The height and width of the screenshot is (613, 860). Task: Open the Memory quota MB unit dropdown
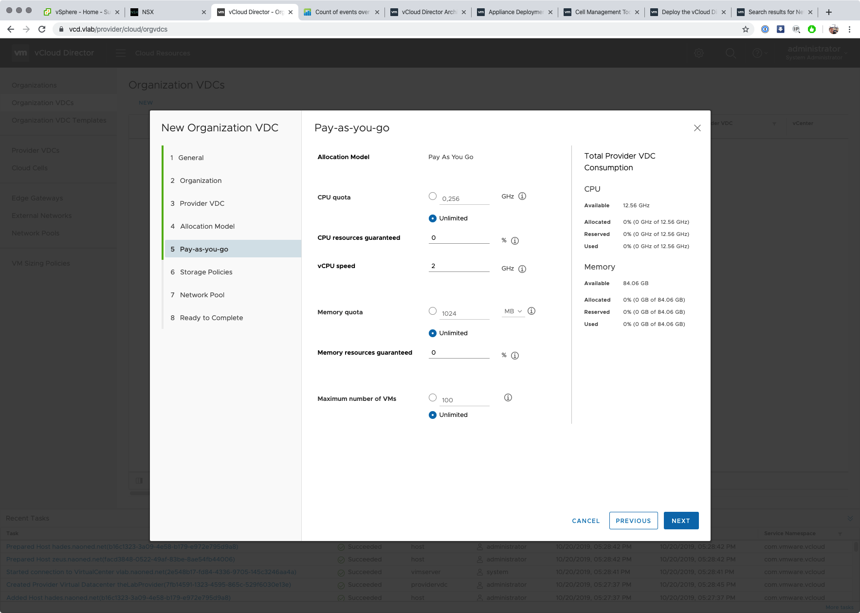click(x=513, y=311)
